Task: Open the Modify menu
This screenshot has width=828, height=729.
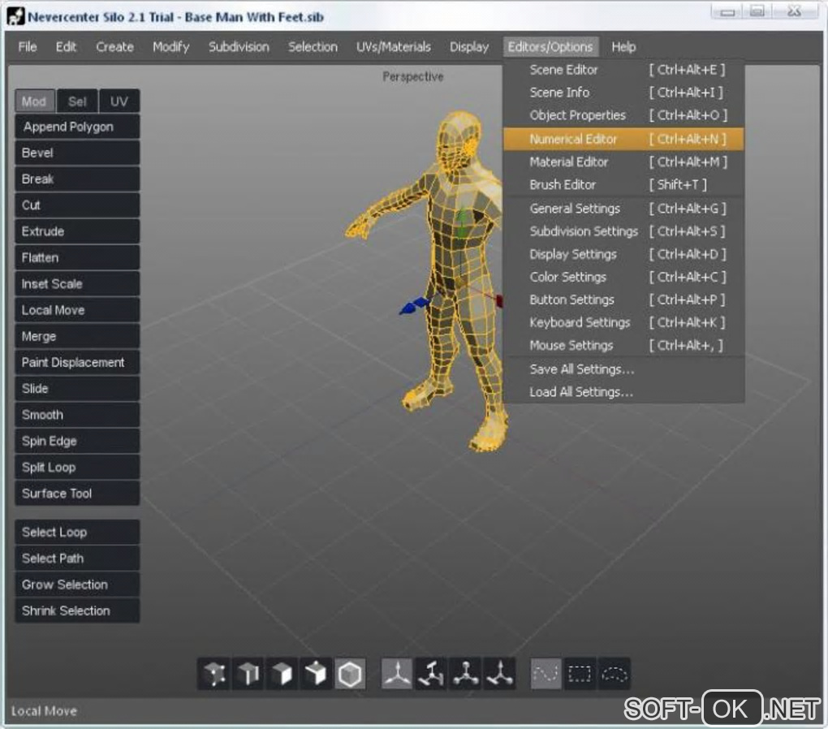Action: pyautogui.click(x=170, y=47)
